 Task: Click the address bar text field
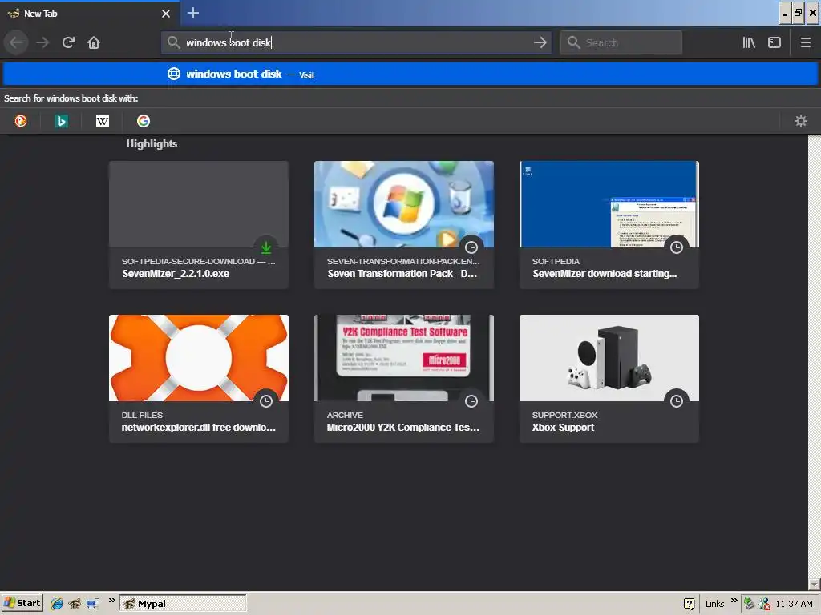click(356, 42)
